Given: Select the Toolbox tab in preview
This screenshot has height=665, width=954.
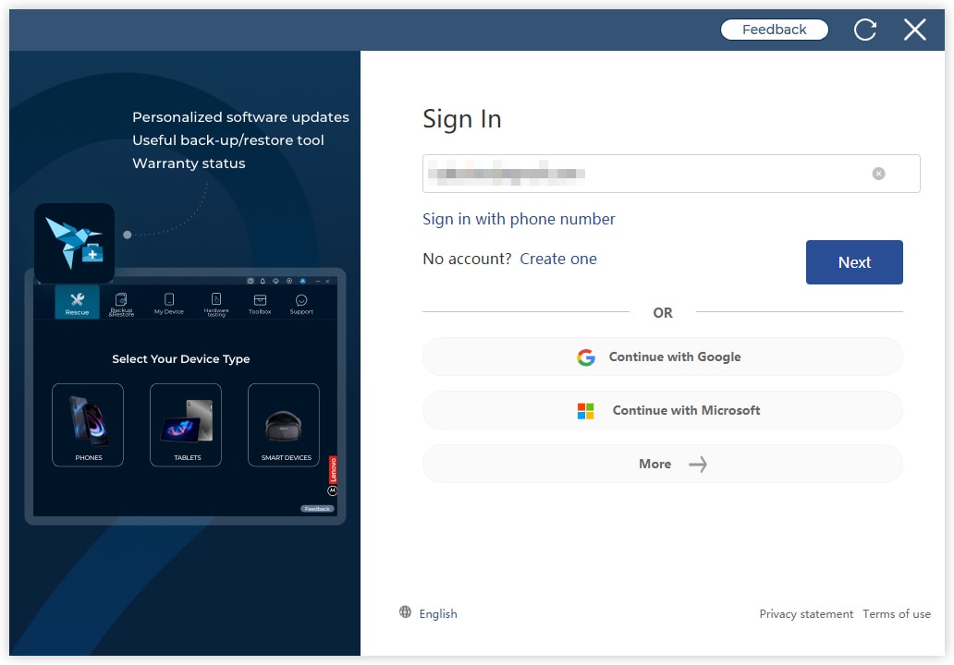Looking at the screenshot, I should [x=260, y=303].
